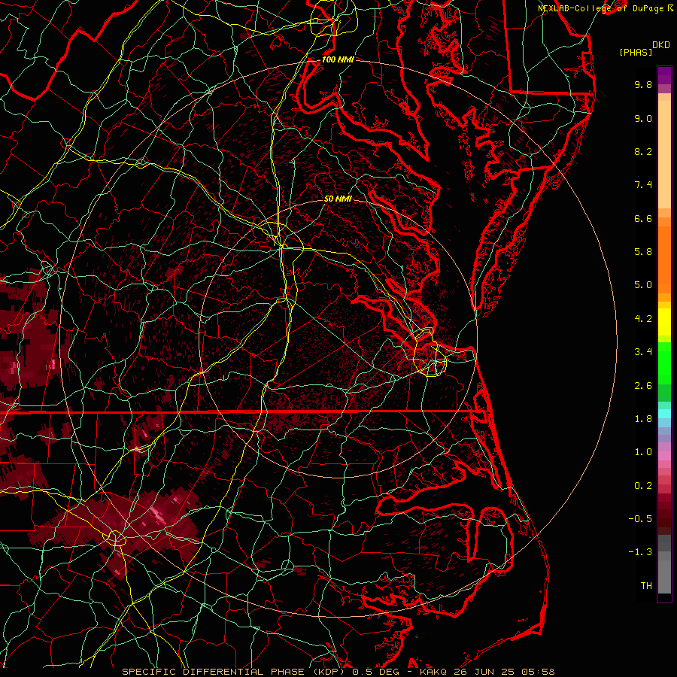Click the -1.3 value on the color scale

[x=640, y=552]
